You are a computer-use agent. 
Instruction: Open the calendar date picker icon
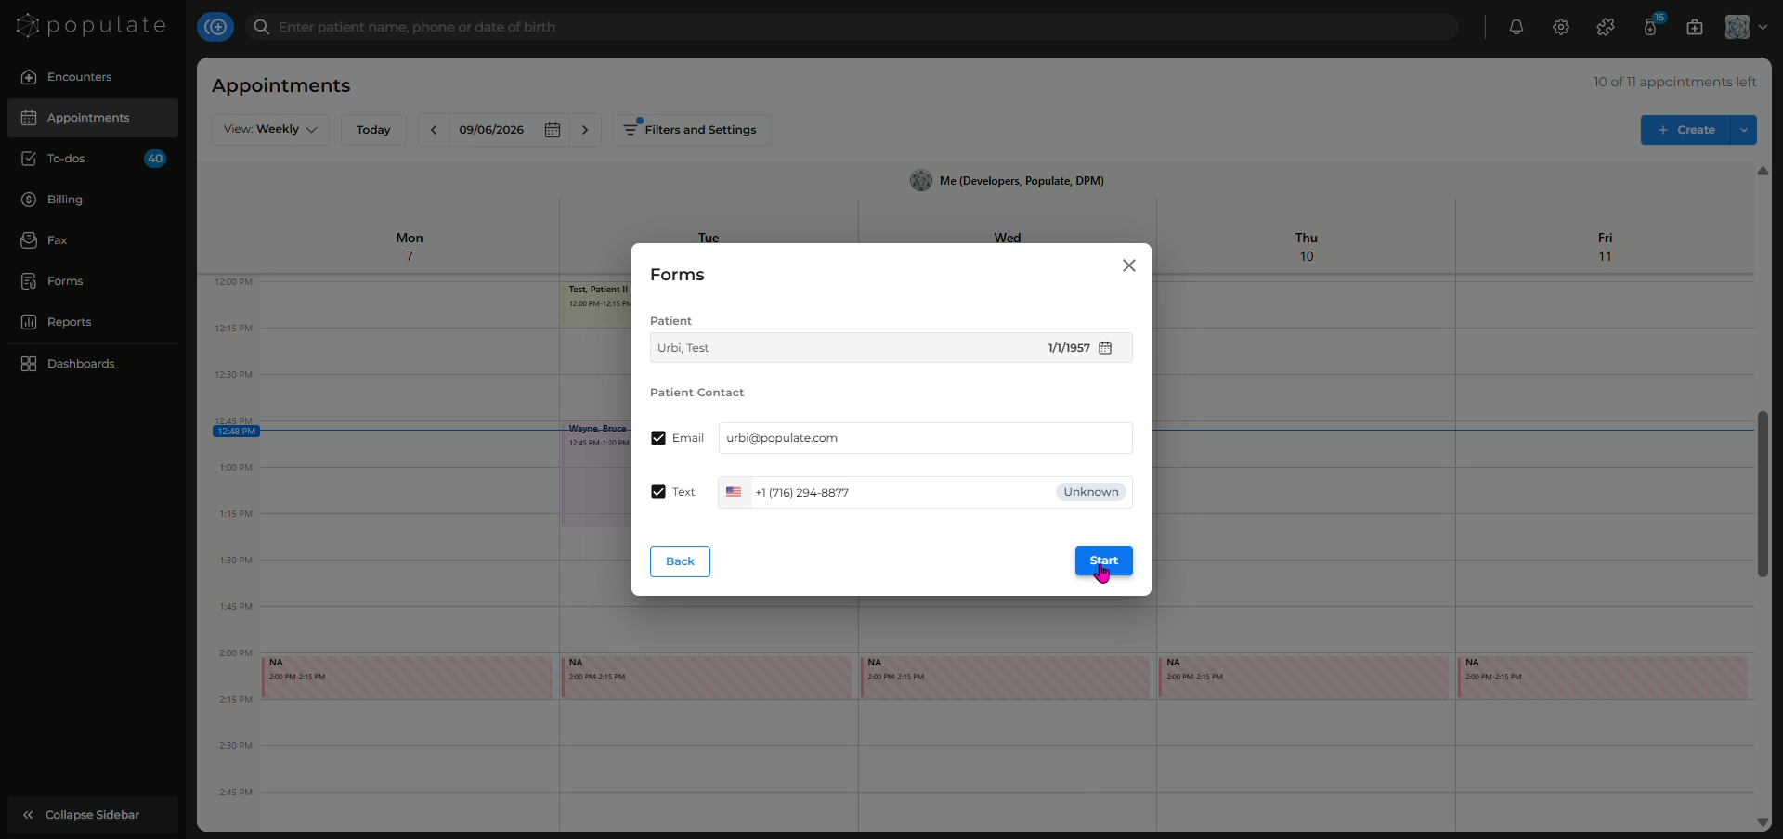tap(553, 130)
